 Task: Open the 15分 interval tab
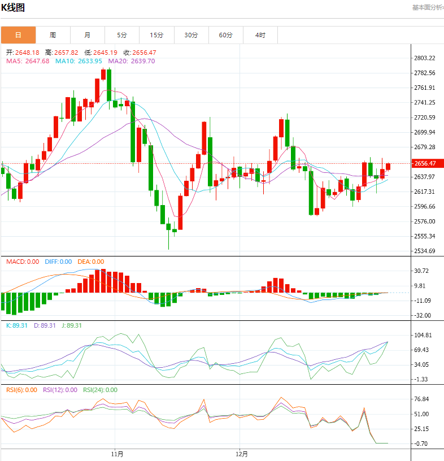156,35
